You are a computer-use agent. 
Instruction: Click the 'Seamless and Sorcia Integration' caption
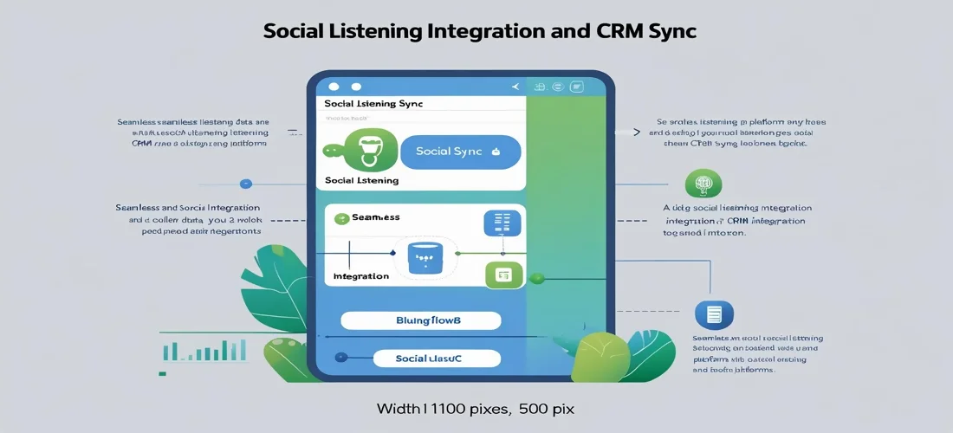tap(188, 208)
